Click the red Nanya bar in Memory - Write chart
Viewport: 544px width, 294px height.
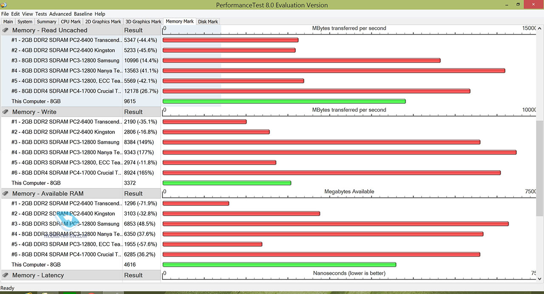tap(340, 152)
